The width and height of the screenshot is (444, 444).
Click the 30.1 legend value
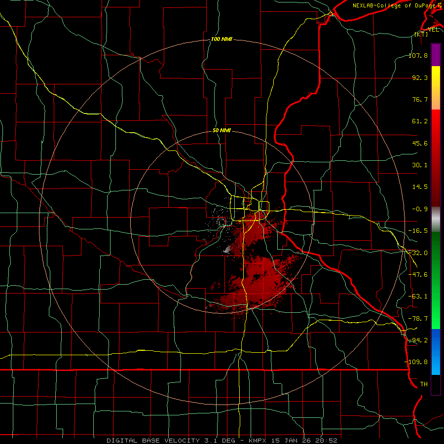pos(420,165)
